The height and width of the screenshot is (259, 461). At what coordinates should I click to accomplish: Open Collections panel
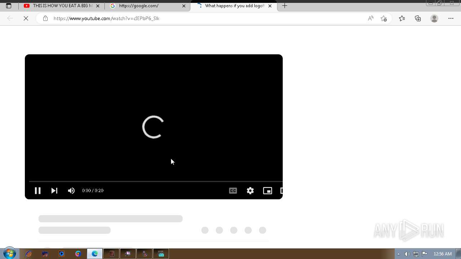pos(418,18)
